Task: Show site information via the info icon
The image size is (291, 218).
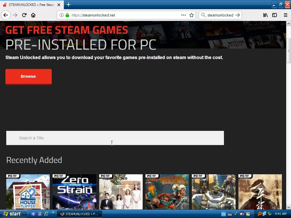Action: (x=62, y=15)
